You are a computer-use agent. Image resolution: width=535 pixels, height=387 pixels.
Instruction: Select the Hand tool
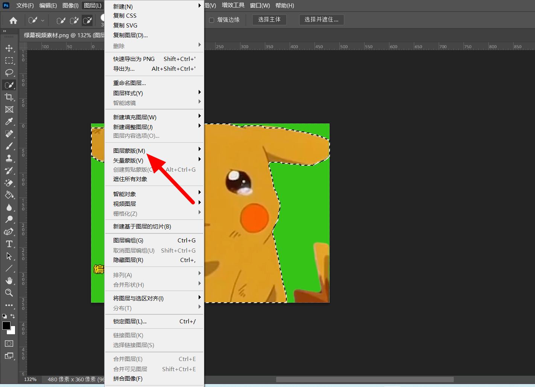coord(9,281)
